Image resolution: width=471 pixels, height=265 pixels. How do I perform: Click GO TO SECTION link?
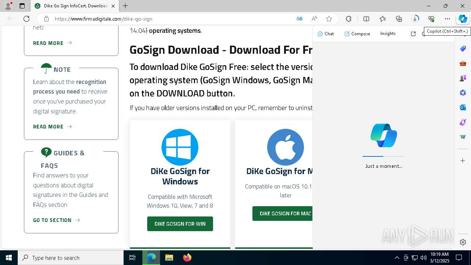point(56,220)
